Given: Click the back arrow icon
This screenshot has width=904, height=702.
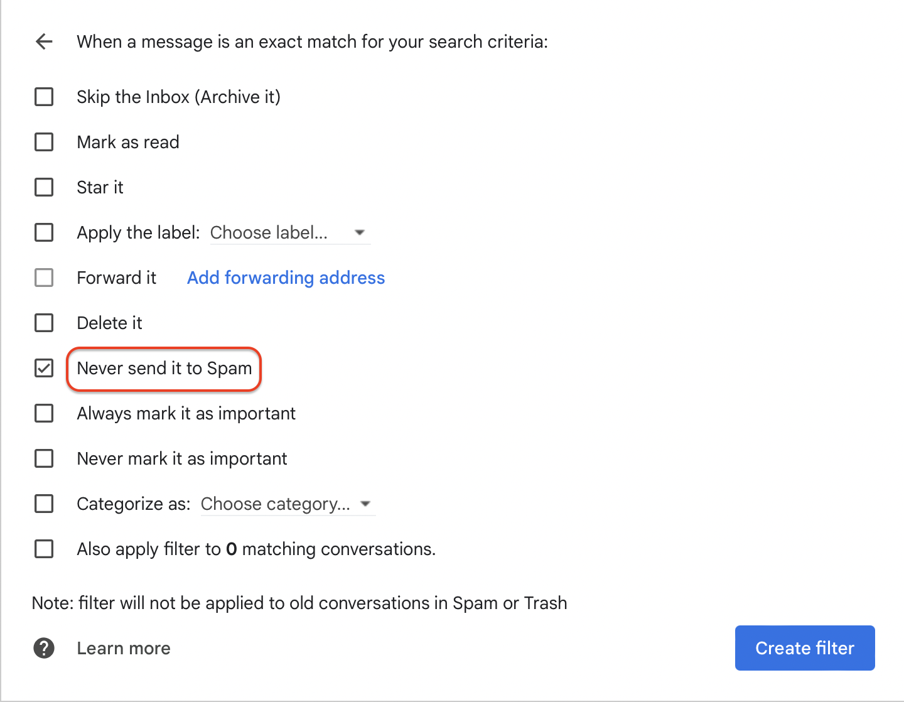Looking at the screenshot, I should coord(44,42).
